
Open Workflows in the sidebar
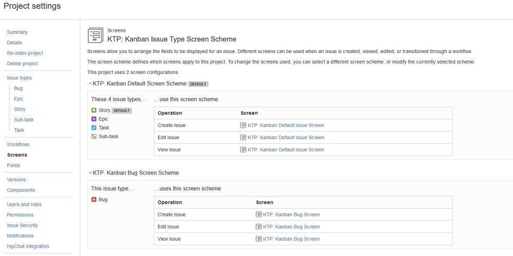pos(18,145)
